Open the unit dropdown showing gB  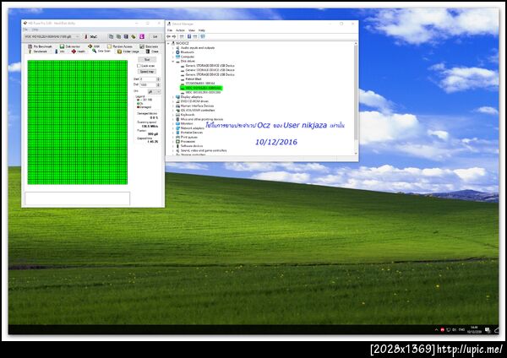pyautogui.click(x=155, y=92)
